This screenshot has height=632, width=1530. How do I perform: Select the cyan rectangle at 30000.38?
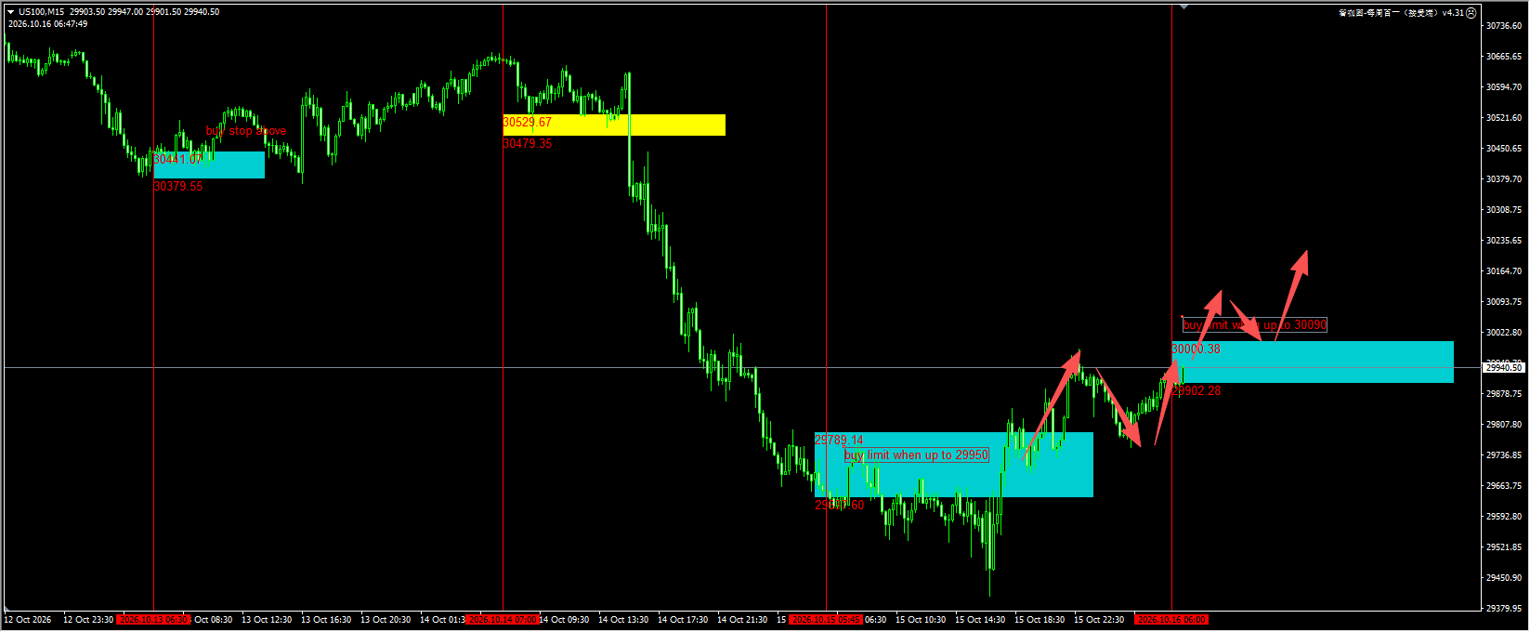tap(1313, 362)
